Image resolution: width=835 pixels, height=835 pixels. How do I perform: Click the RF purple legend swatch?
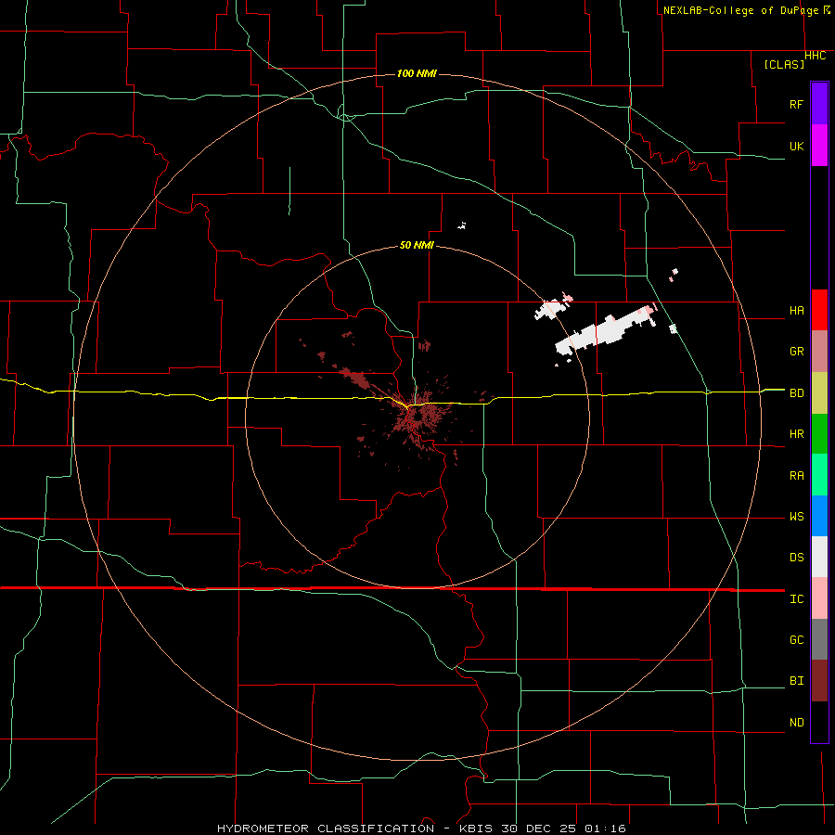(x=819, y=104)
